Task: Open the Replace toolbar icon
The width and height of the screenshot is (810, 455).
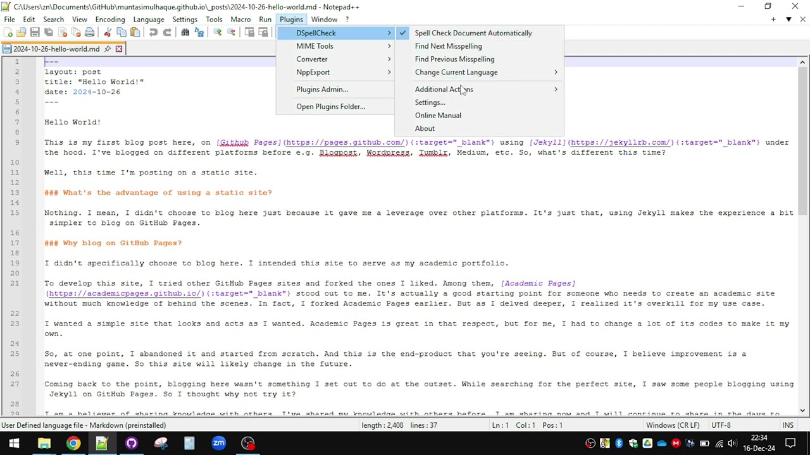Action: click(x=199, y=32)
